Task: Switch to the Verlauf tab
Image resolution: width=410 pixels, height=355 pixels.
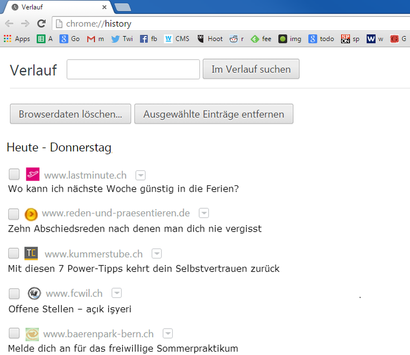Action: pyautogui.click(x=59, y=7)
